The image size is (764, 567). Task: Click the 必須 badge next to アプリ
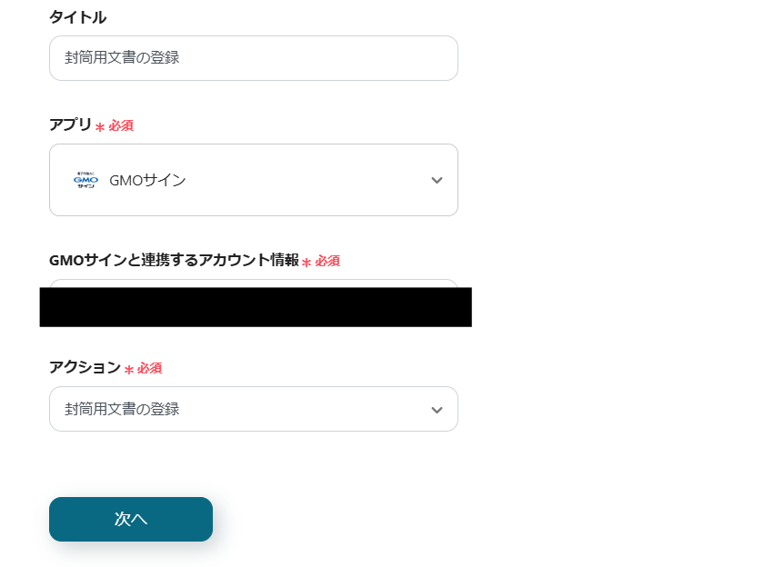120,125
